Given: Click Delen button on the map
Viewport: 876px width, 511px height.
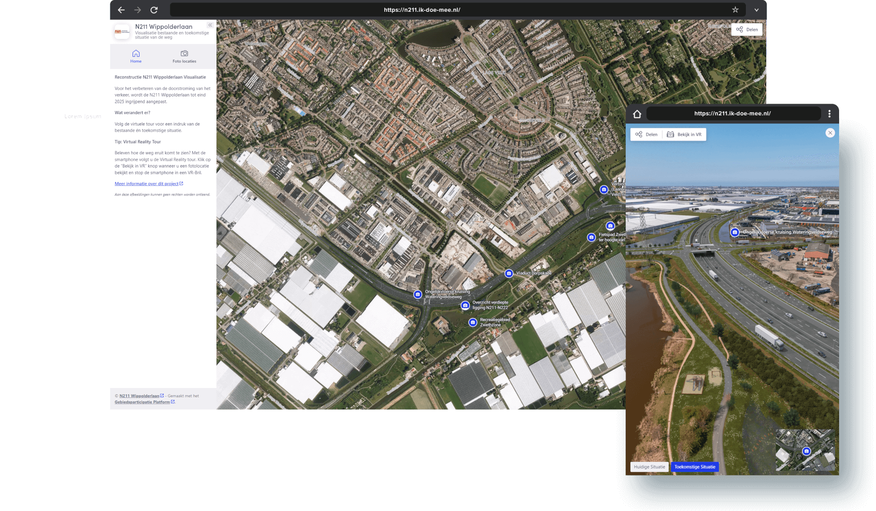Looking at the screenshot, I should coord(746,29).
